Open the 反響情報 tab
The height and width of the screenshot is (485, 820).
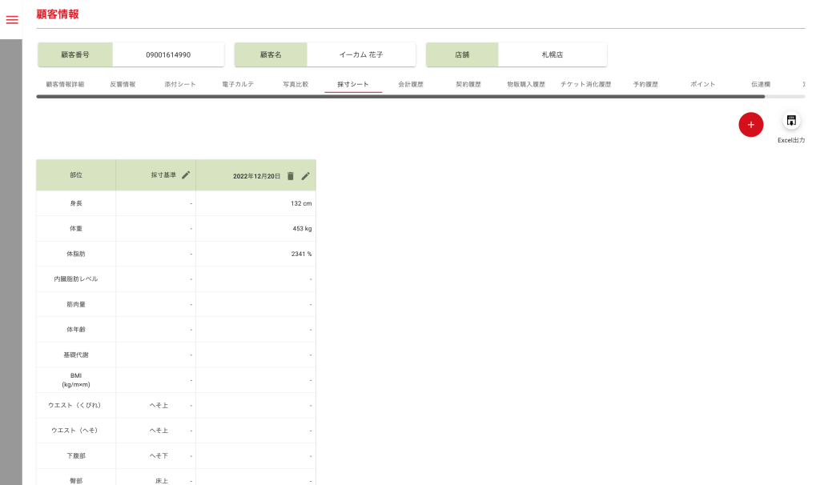(123, 84)
